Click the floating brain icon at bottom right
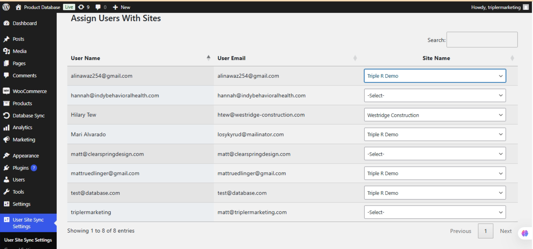 (x=525, y=233)
